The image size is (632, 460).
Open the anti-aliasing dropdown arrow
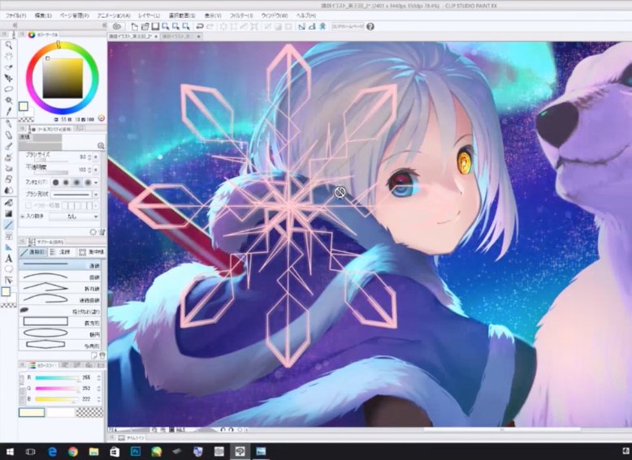tap(96, 183)
